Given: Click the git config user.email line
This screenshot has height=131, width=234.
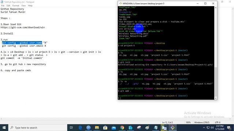Looking at the screenshot, I should [x=24, y=46].
